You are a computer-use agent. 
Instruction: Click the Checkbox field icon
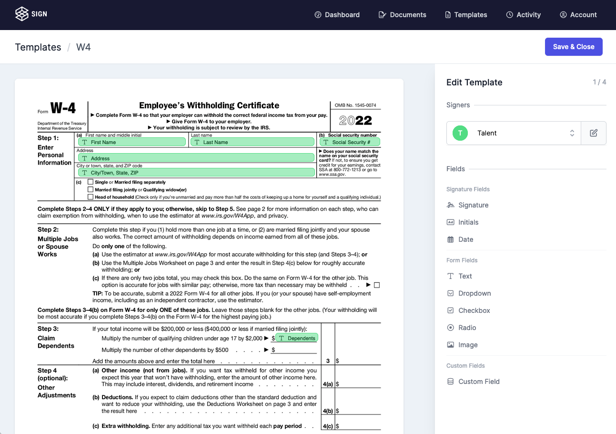tap(450, 310)
